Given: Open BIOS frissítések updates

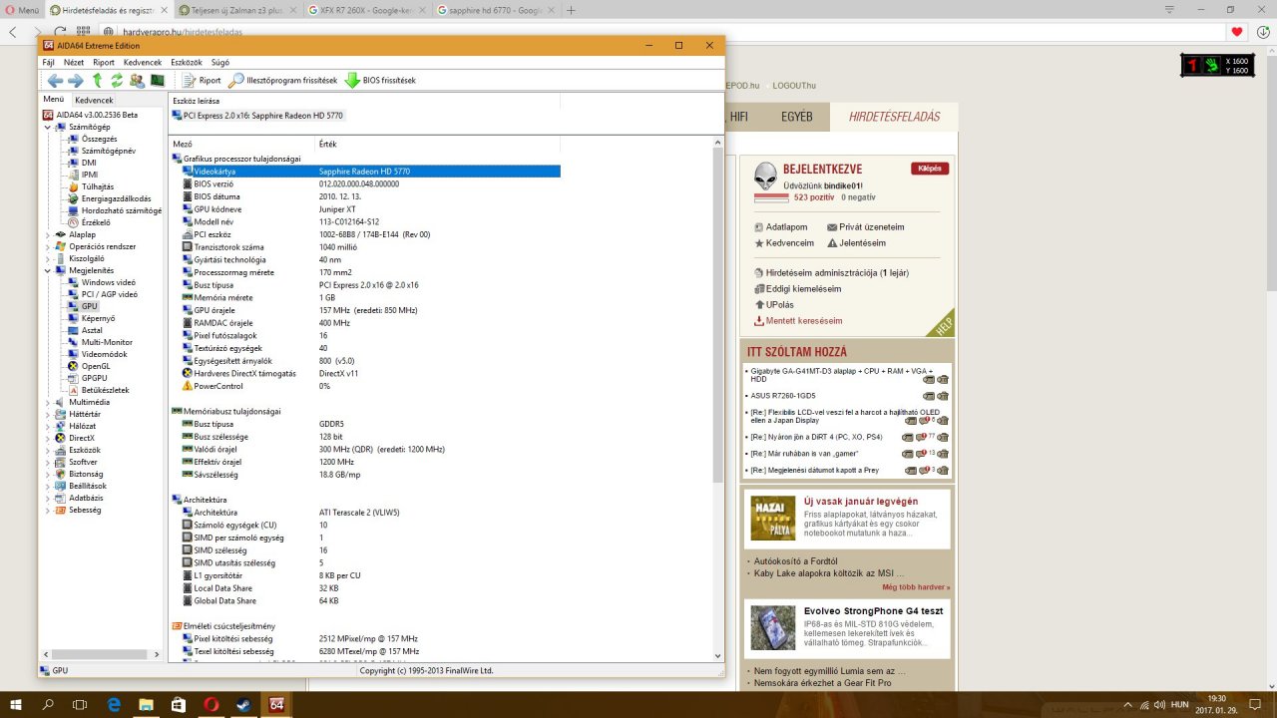Looking at the screenshot, I should pos(380,81).
